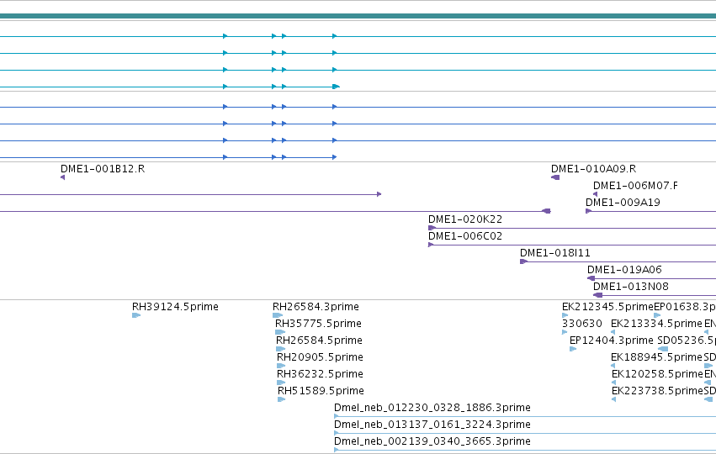Select the RH26584.5prime EST label
Viewport: 716px width, 454px height.
click(319, 340)
